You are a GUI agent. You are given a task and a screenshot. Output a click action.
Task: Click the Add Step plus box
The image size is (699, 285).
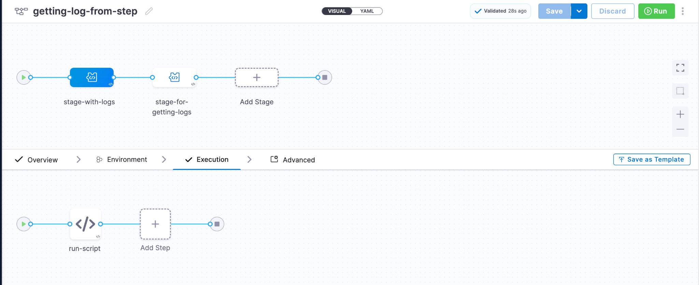pos(155,224)
